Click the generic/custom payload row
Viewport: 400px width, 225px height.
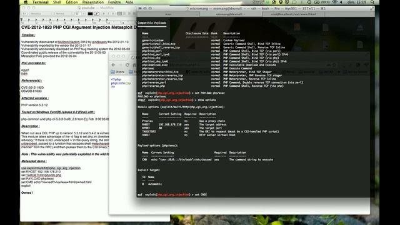(193, 40)
